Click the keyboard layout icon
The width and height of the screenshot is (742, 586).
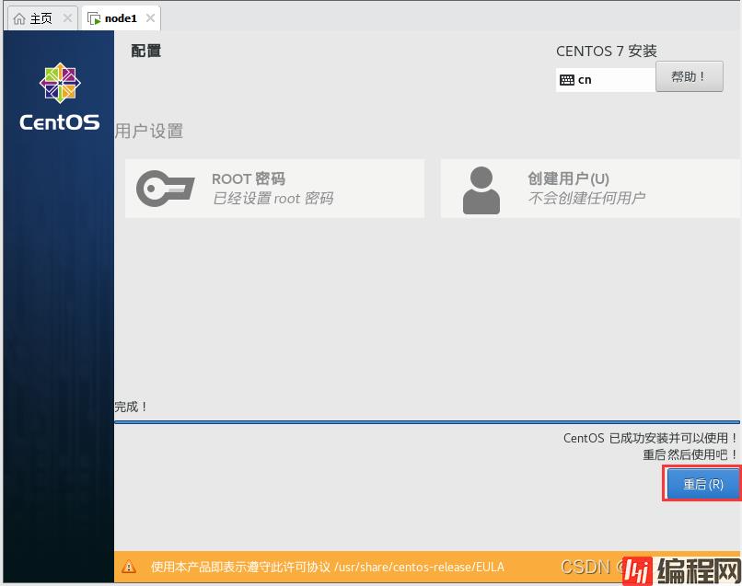566,80
